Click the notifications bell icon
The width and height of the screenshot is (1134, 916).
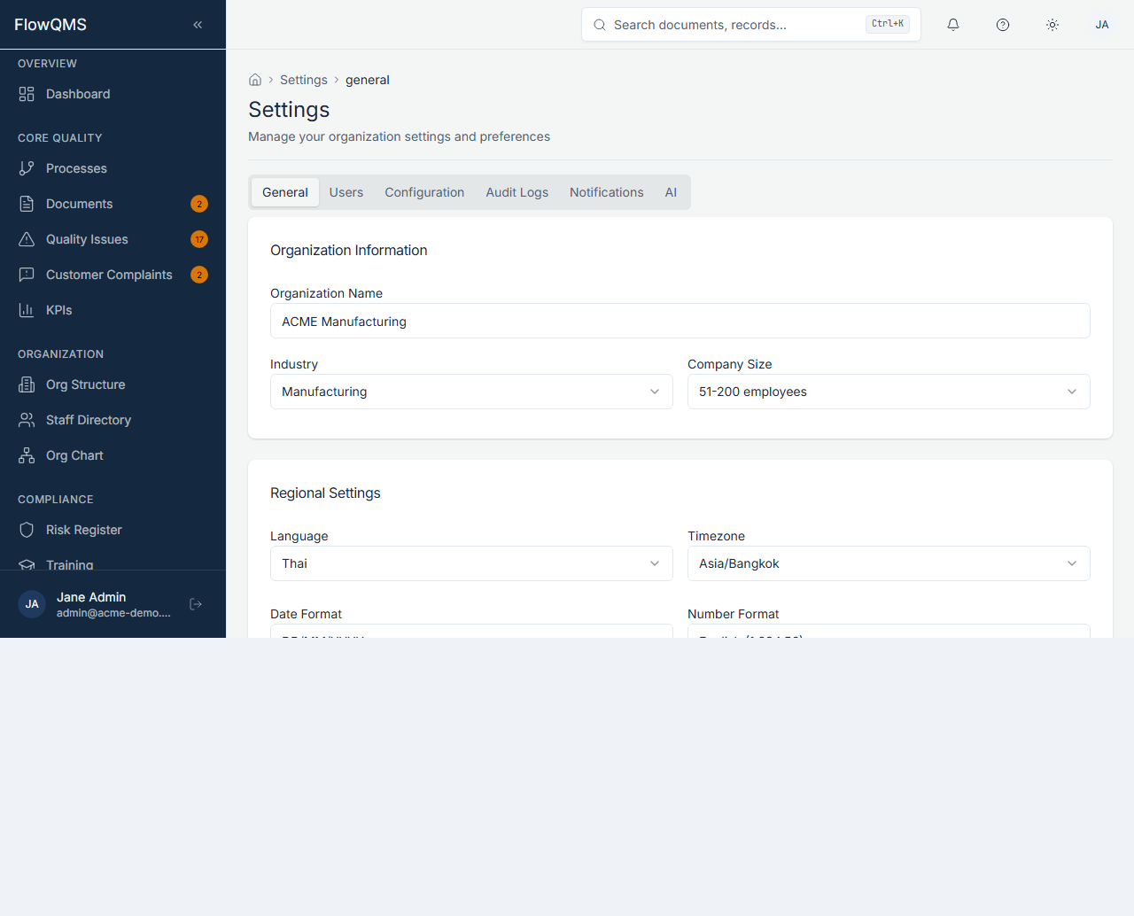coord(952,24)
